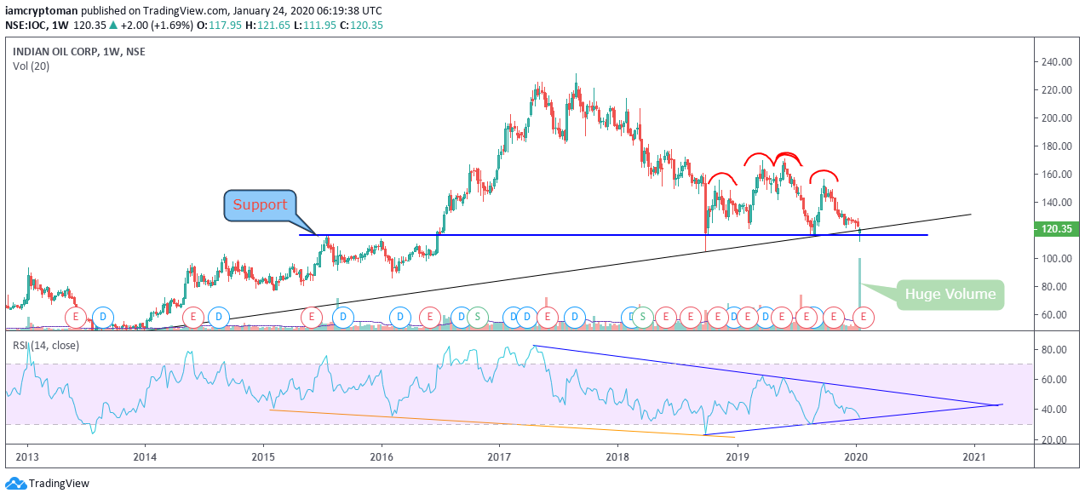The height and width of the screenshot is (499, 1085).
Task: Click the TradingView logo at bottom
Action: click(x=47, y=484)
